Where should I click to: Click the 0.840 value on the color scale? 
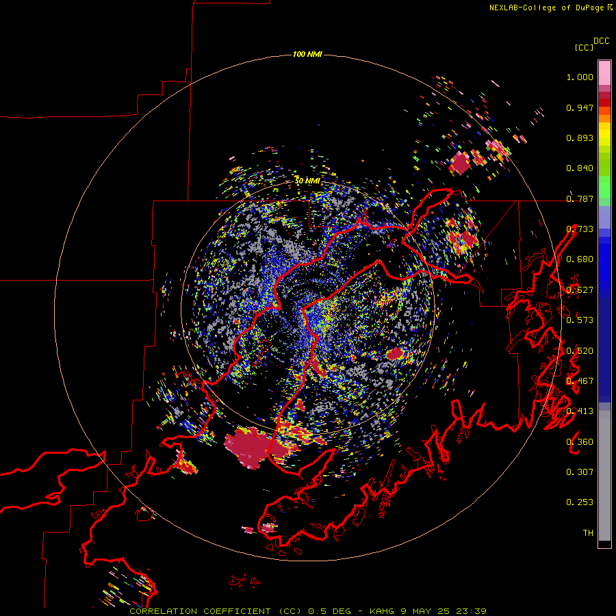tap(580, 168)
